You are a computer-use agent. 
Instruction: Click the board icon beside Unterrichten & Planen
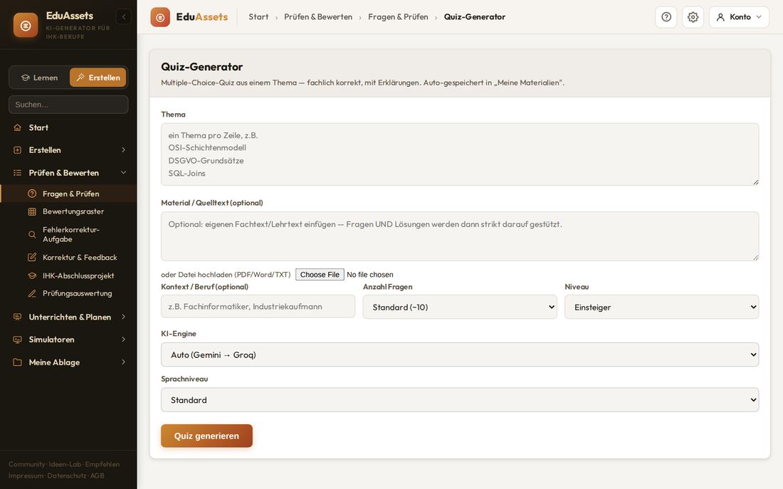pos(18,317)
